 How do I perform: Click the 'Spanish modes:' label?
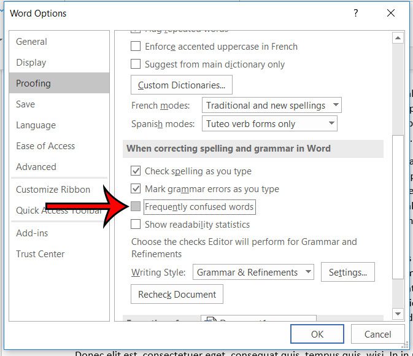click(x=163, y=123)
